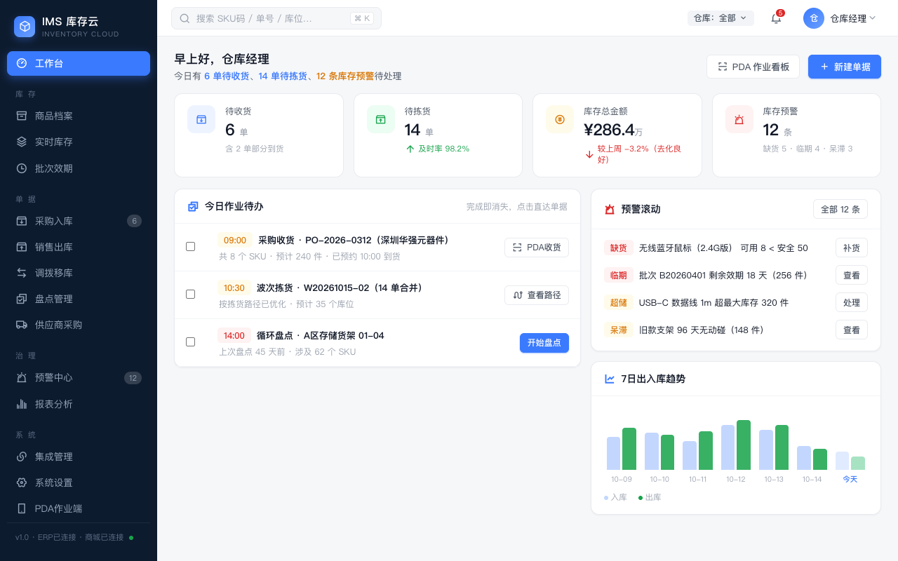Open the 仓库：全部 warehouse dropdown
Image resolution: width=898 pixels, height=561 pixels.
(x=721, y=18)
